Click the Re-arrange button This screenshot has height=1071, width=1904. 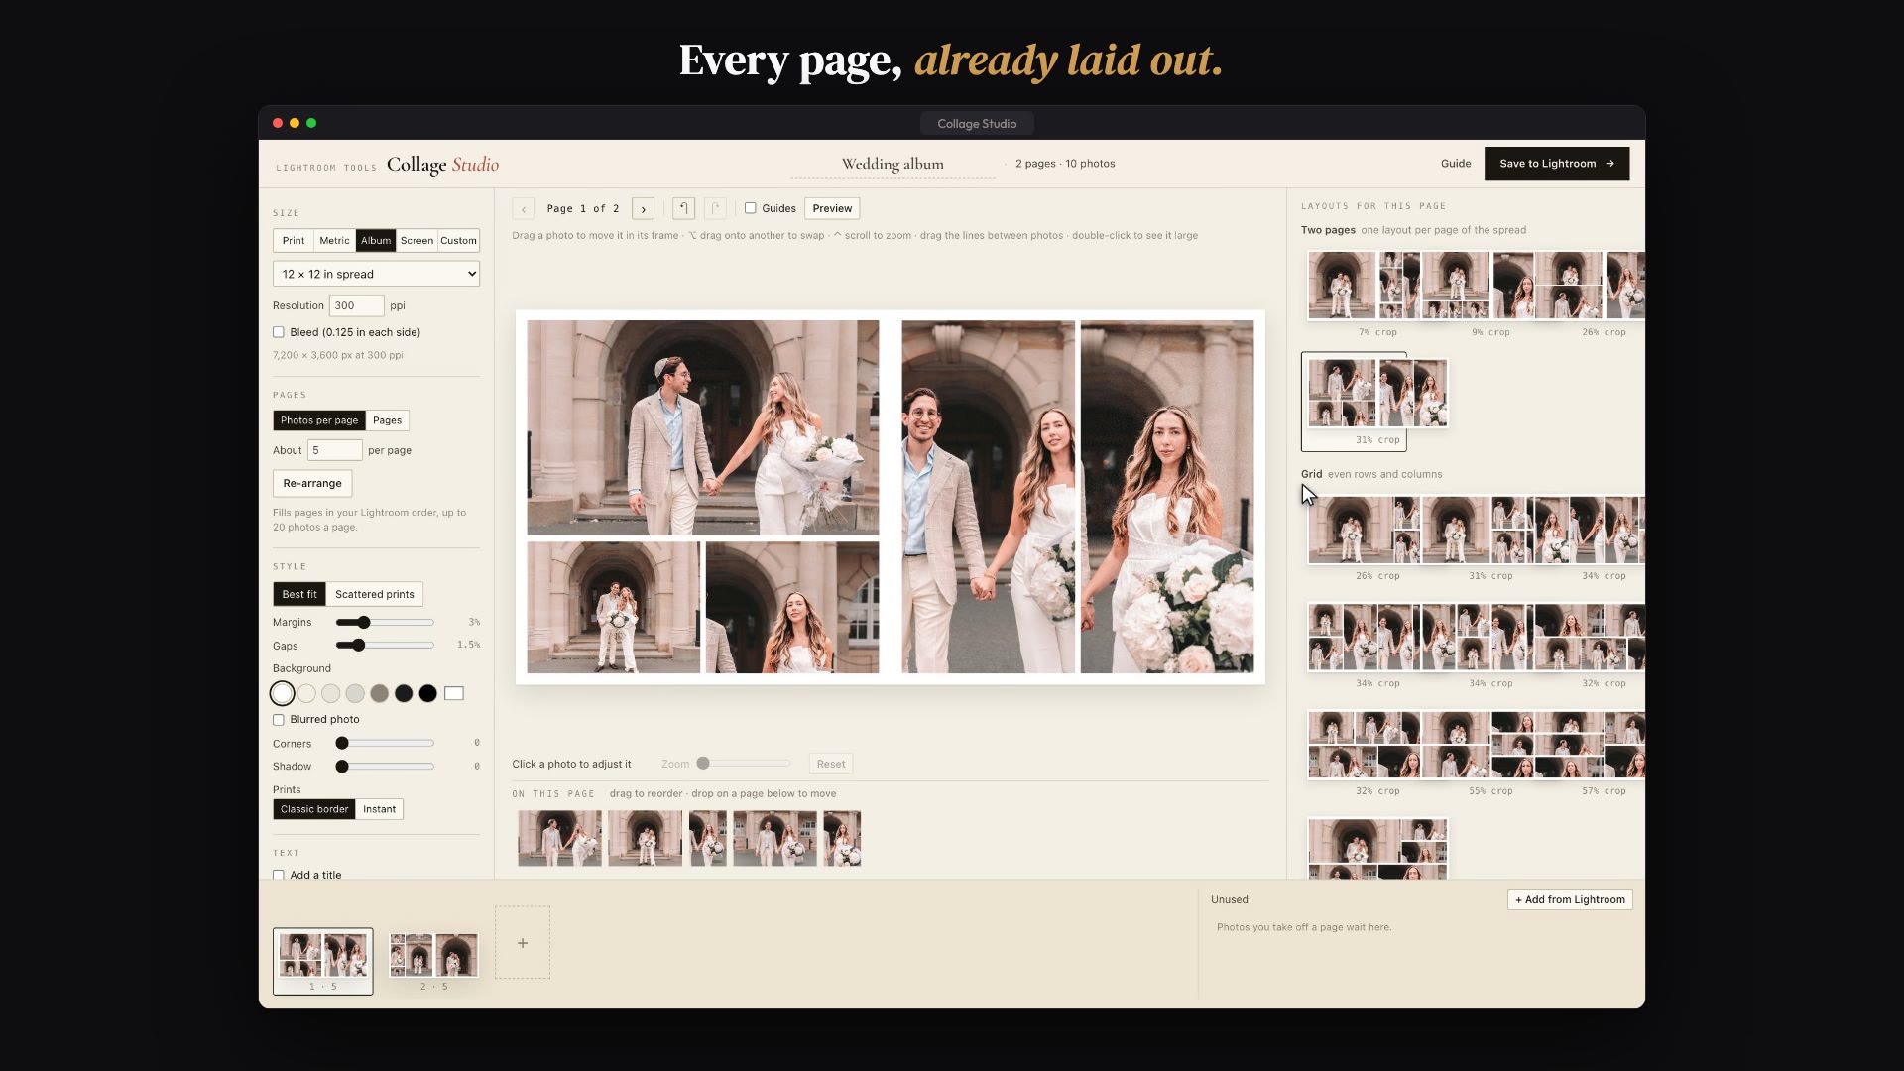(x=312, y=483)
